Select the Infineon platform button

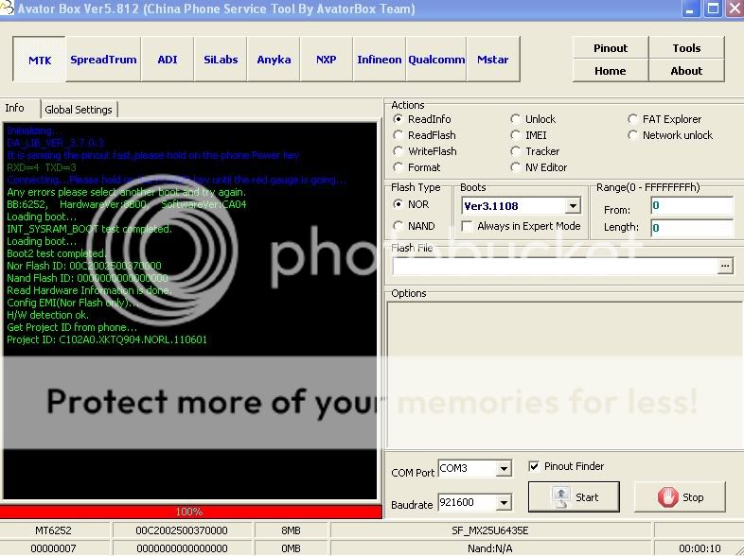(379, 60)
